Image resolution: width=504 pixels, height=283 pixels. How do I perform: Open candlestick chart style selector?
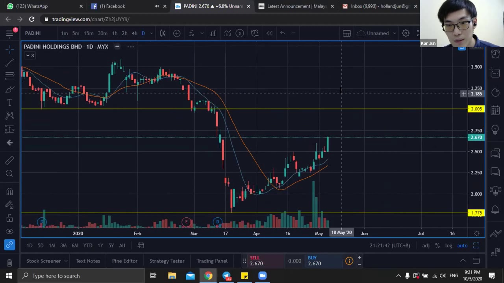pyautogui.click(x=163, y=33)
